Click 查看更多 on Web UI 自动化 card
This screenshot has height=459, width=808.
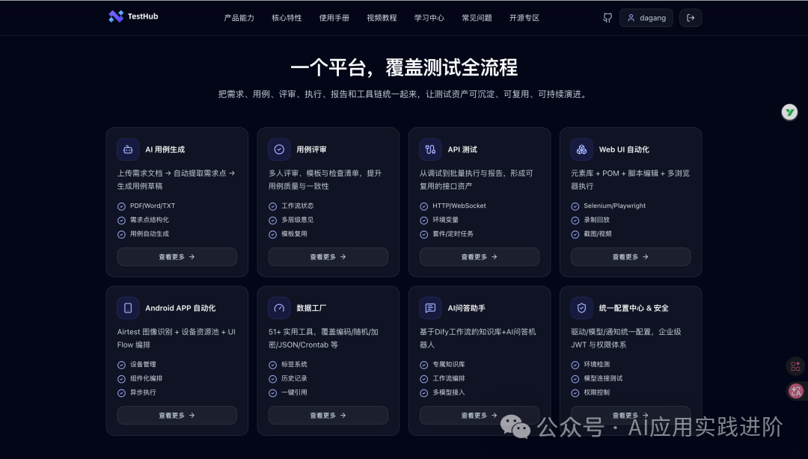[631, 256]
